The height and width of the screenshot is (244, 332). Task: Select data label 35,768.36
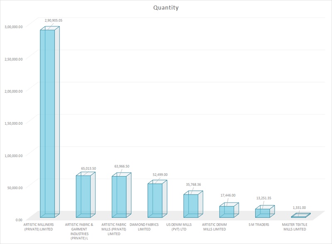click(193, 185)
